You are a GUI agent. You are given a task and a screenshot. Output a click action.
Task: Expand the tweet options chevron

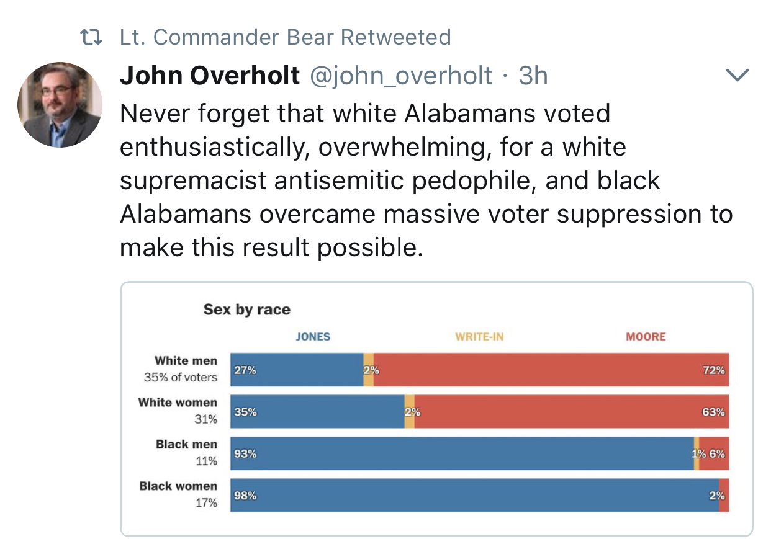[x=737, y=76]
